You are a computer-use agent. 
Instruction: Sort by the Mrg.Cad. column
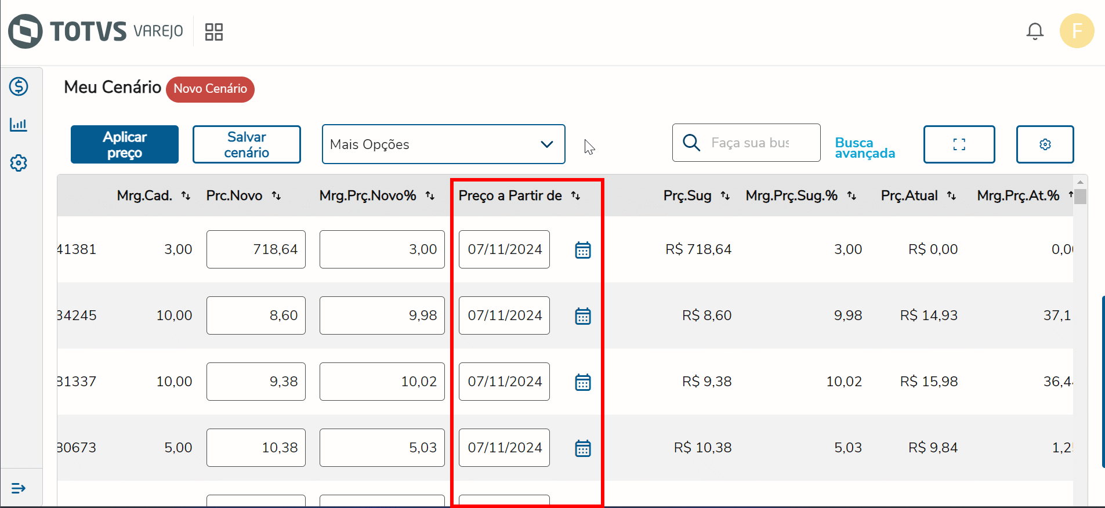[186, 196]
